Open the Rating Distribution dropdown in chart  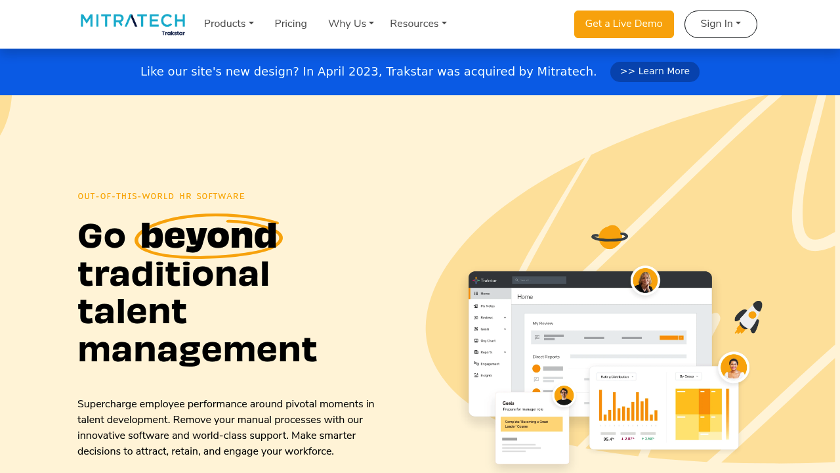616,376
